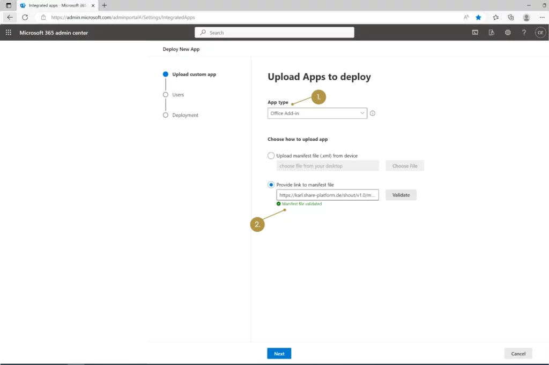This screenshot has height=365, width=549.
Task: Click the browser address bar URL
Action: pyautogui.click(x=123, y=17)
